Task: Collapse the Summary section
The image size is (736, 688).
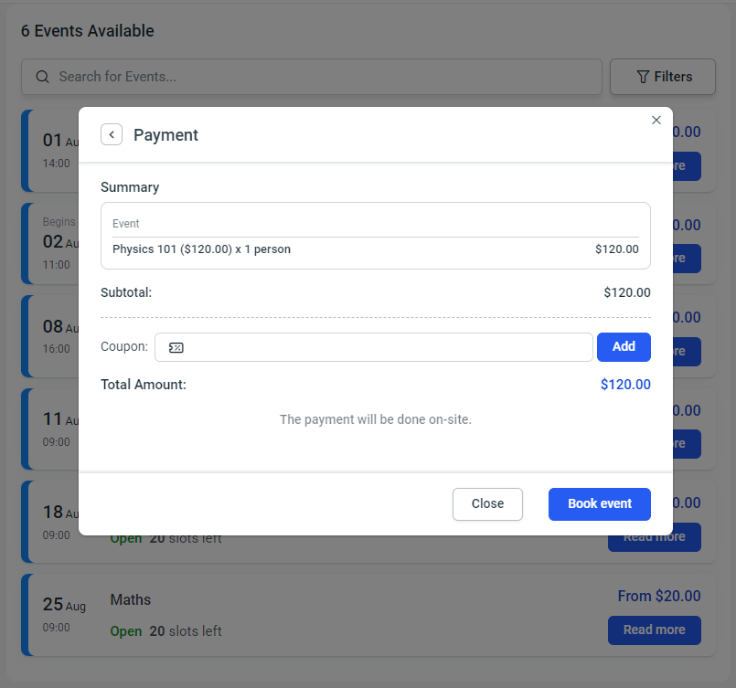Action: point(130,187)
